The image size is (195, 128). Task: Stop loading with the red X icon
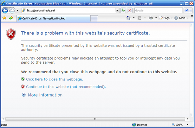coord(130,10)
